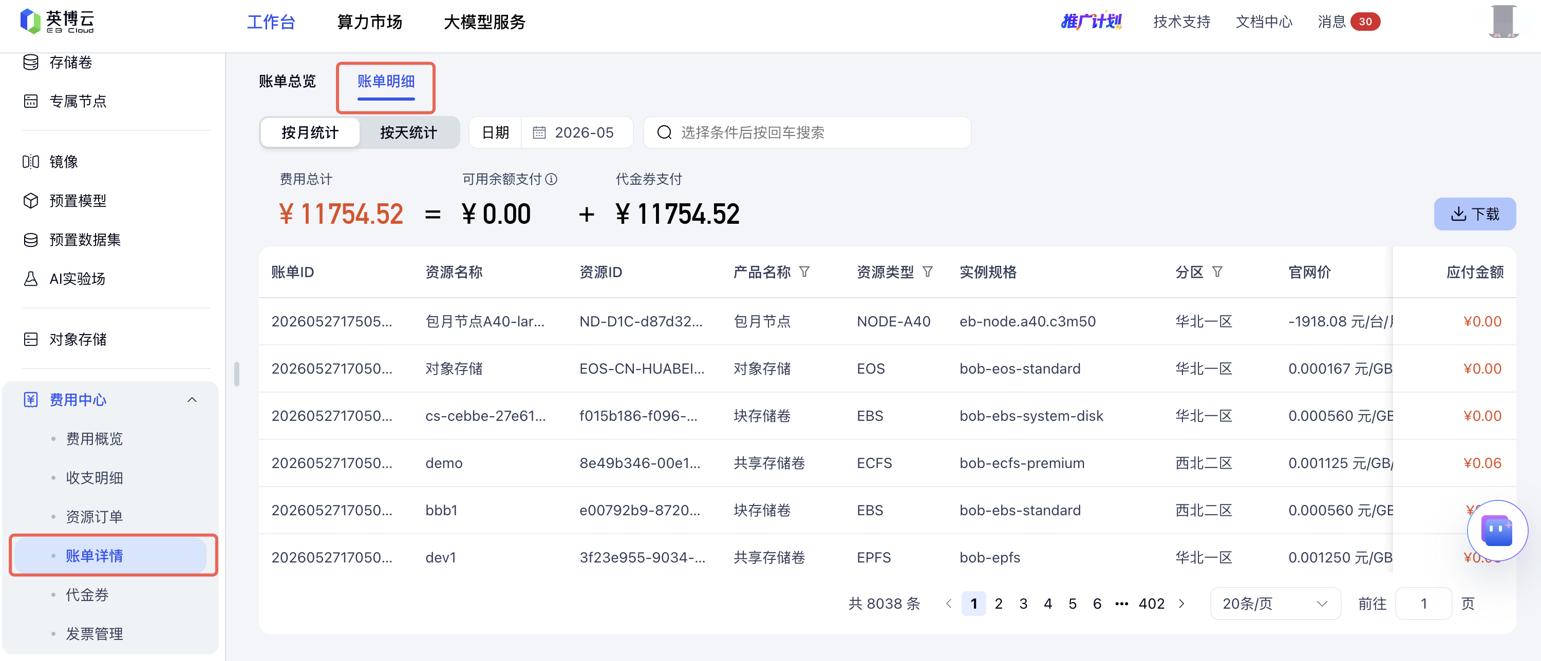Screen dimensions: 1541x661
Task: Click the sidebar scrollbar handle
Action: coord(237,374)
